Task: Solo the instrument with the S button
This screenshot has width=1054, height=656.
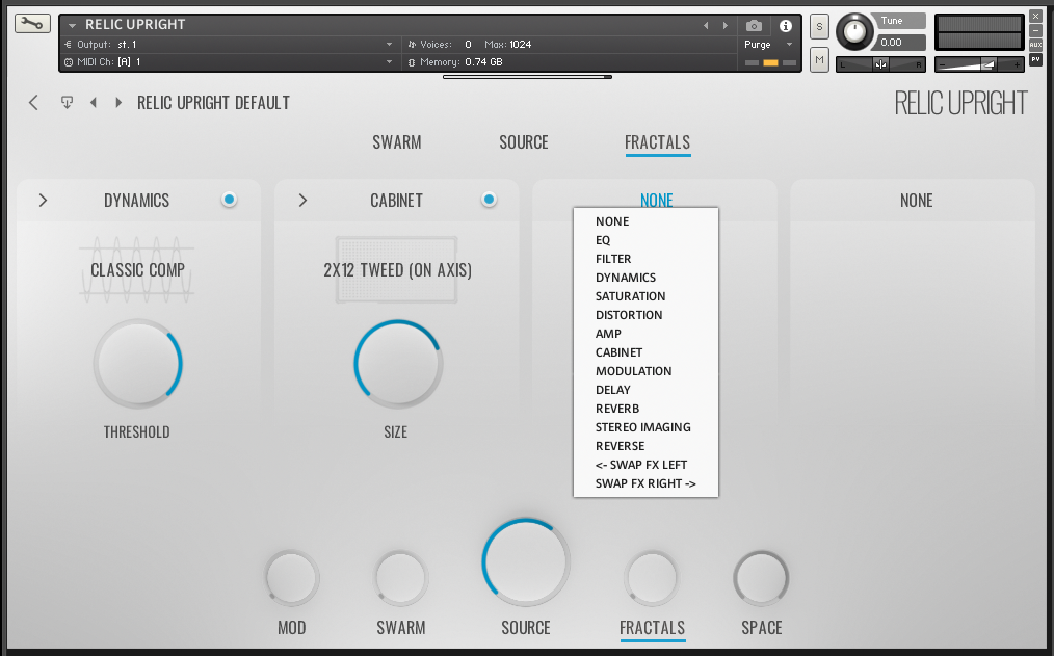Action: click(x=819, y=27)
